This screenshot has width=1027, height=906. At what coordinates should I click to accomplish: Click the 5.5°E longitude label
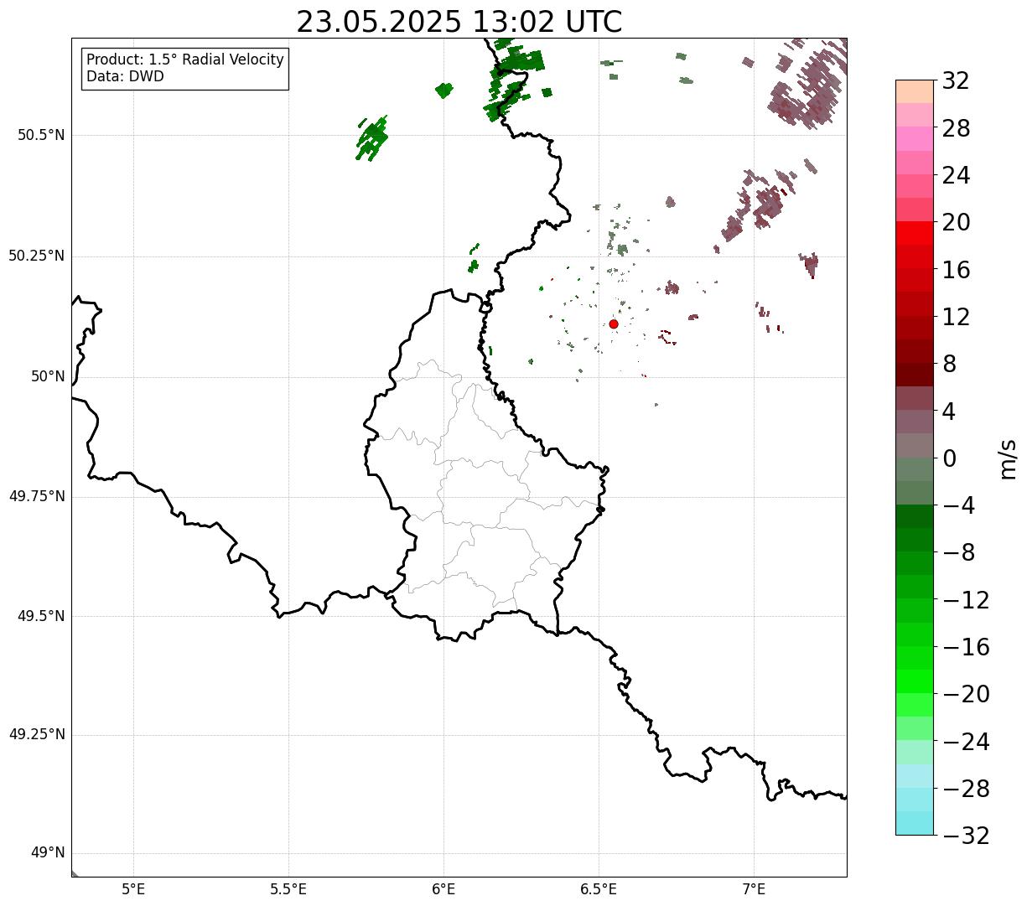pos(288,889)
